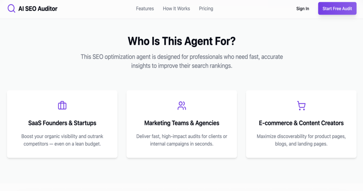Open the Pricing nav link
This screenshot has width=363, height=191.
(x=206, y=8)
